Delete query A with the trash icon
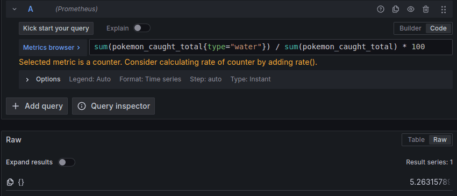The height and width of the screenshot is (196, 457). [x=426, y=9]
